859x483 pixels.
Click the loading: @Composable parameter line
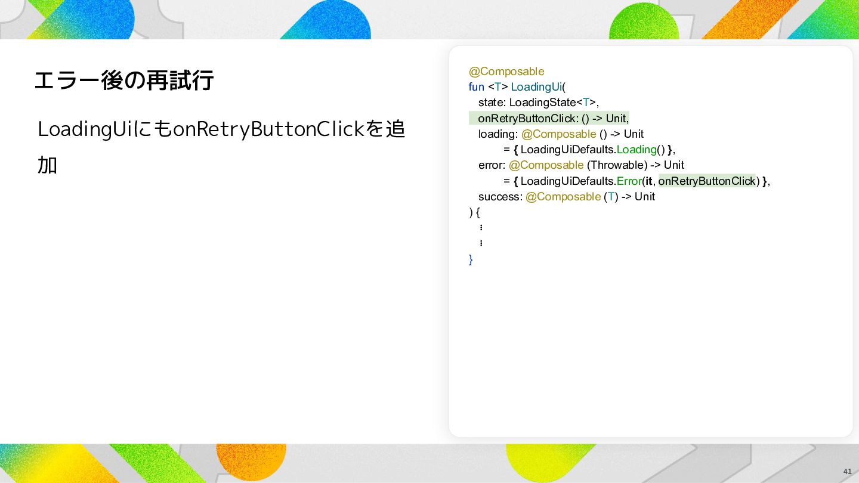[561, 134]
